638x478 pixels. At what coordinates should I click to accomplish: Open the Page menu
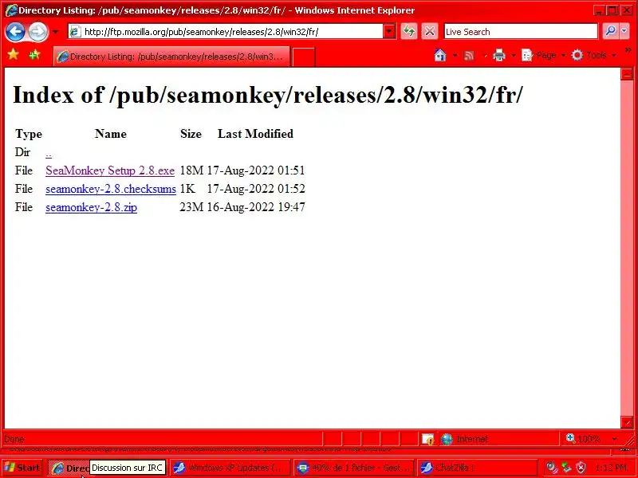pos(543,55)
